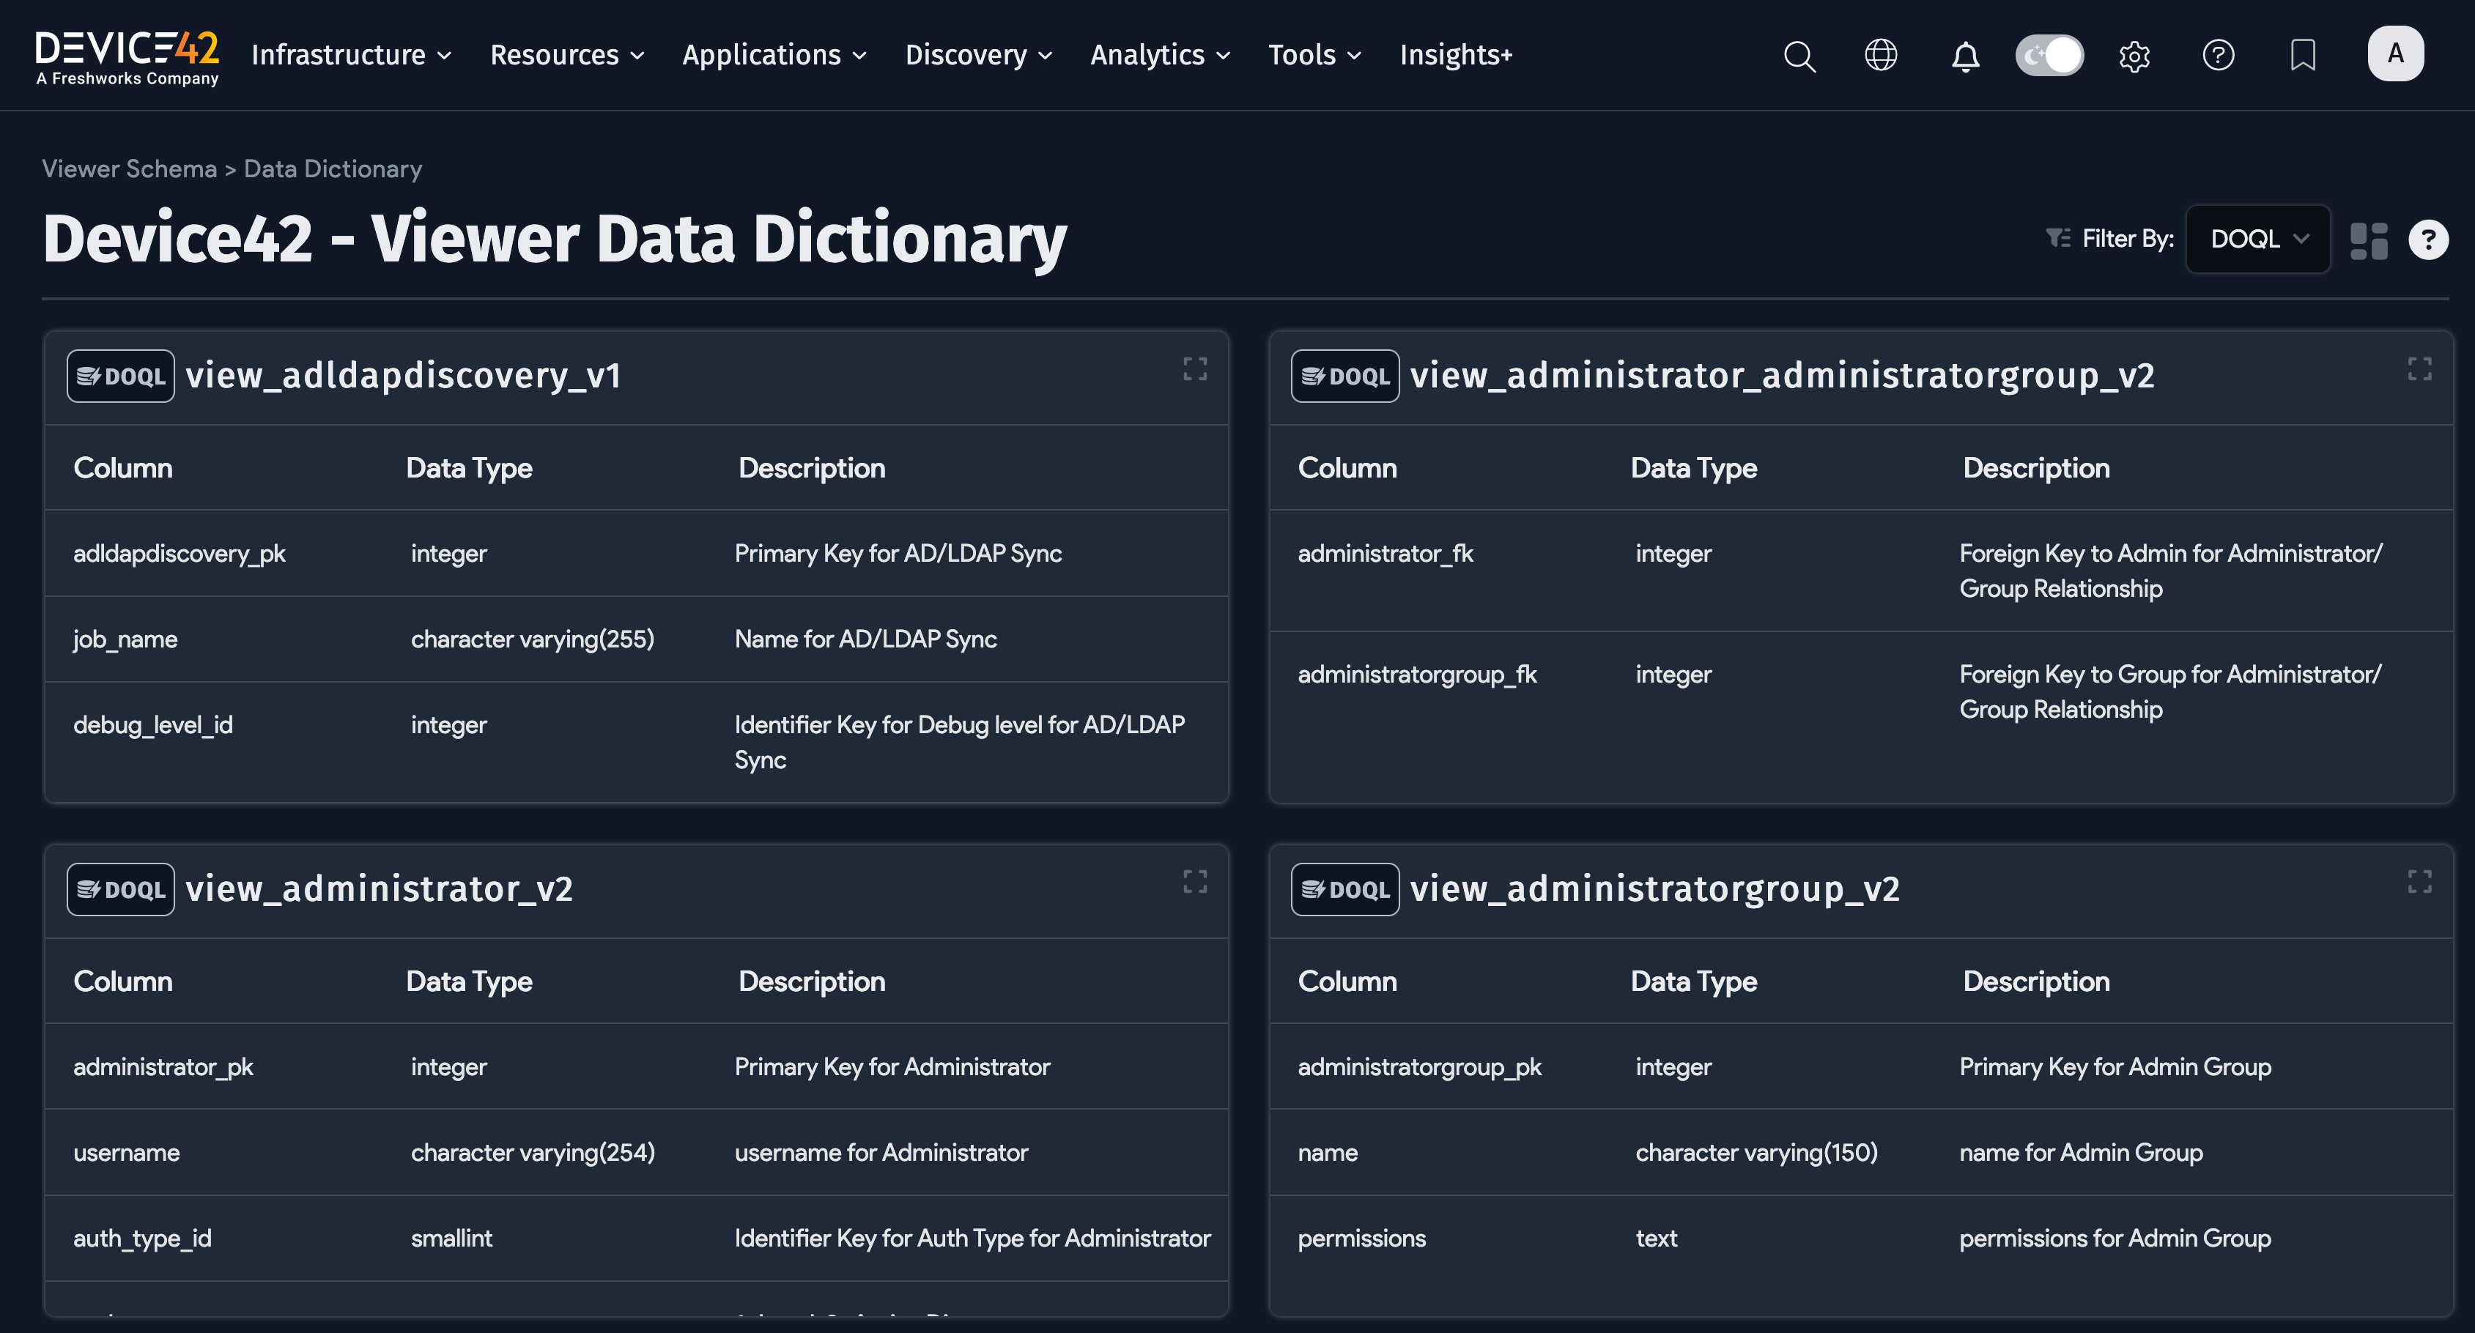Click the filter funnel icon
This screenshot has width=2475, height=1333.
(2057, 238)
